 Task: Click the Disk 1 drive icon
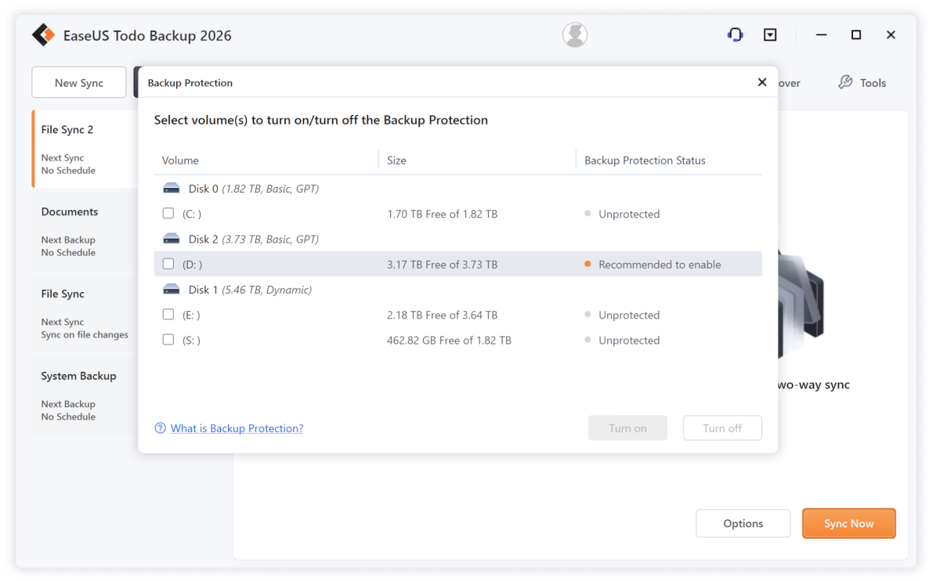[172, 290]
